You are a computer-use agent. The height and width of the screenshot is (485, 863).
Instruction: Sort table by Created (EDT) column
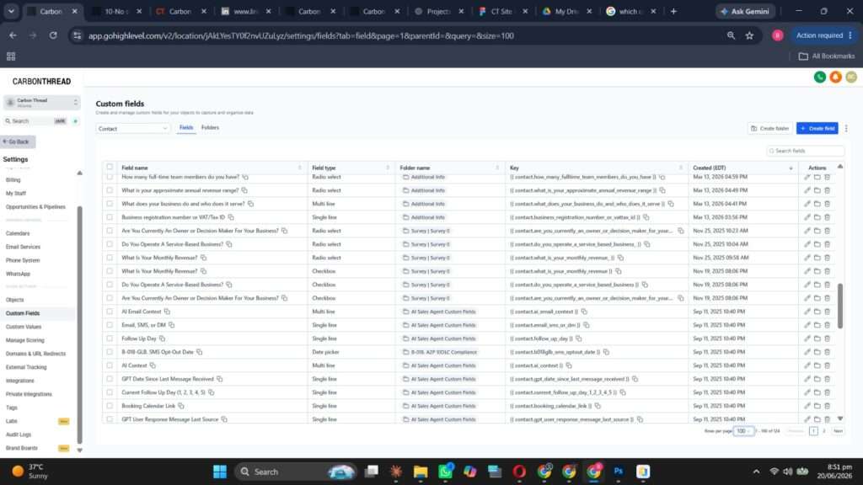[791, 168]
